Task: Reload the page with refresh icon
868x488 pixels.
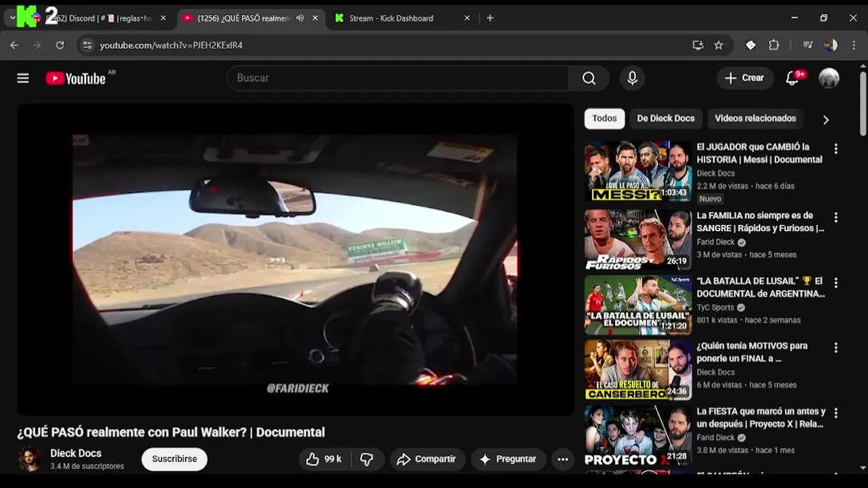Action: point(60,45)
